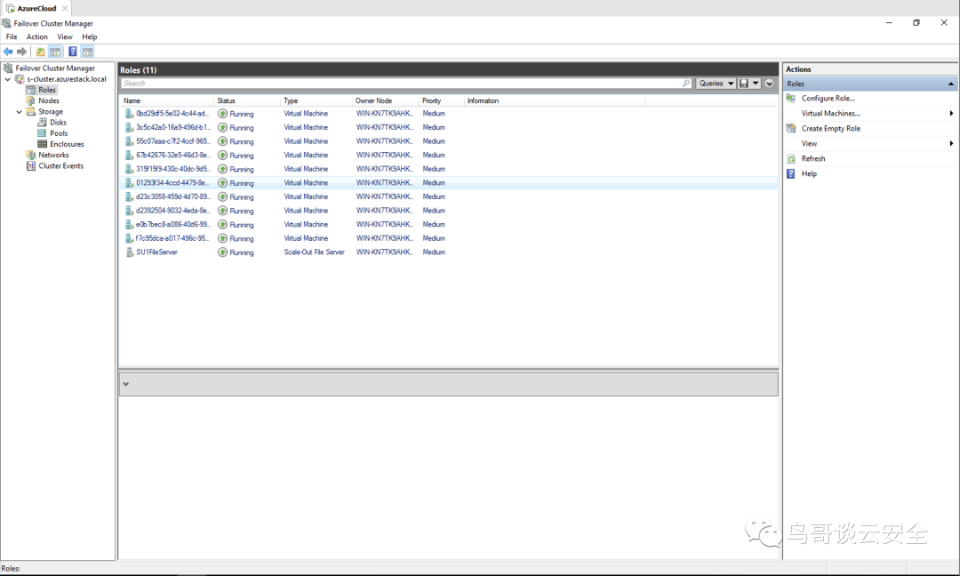Open Disks under Storage
The height and width of the screenshot is (576, 960).
coord(58,123)
